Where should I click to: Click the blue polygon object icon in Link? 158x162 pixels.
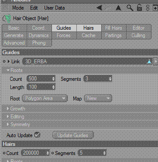(149, 62)
